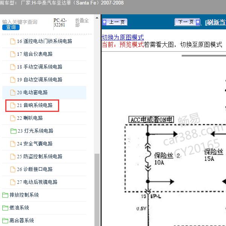
Task: Click page icon of 26 诊断接口电路
Action: tap(13, 169)
